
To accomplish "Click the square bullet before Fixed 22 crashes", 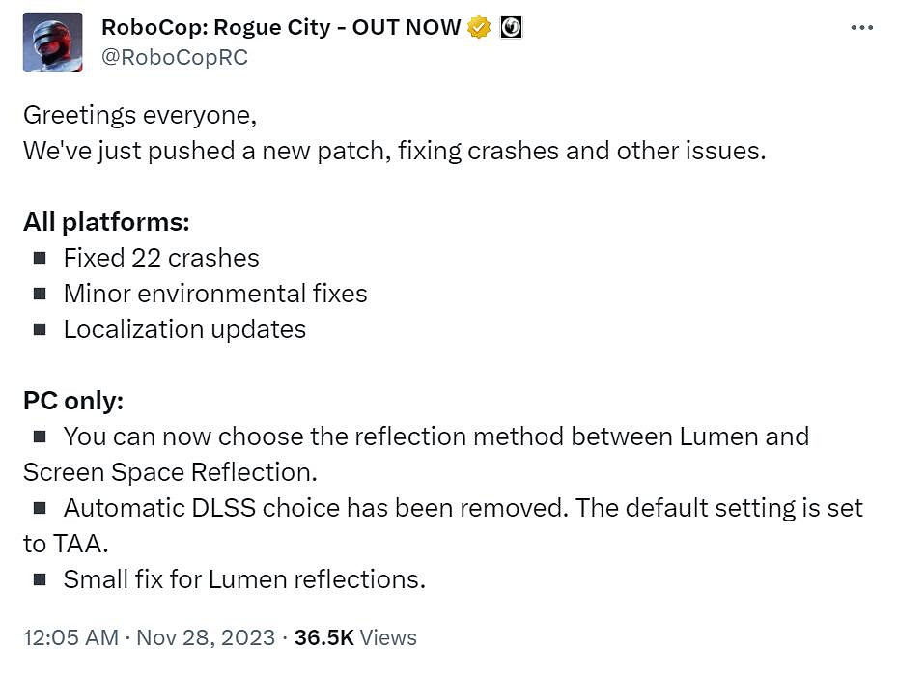I will [x=40, y=258].
